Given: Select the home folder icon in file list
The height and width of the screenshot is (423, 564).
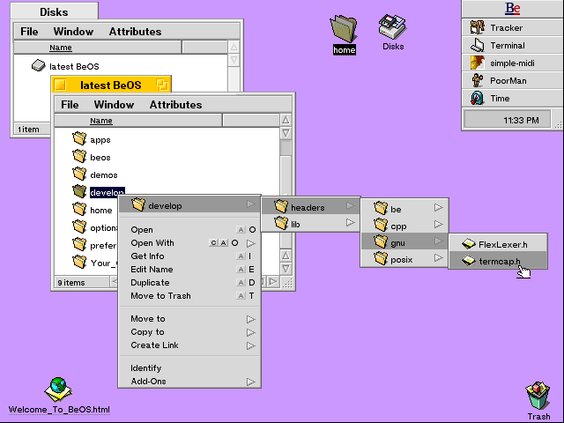Looking at the screenshot, I should [x=79, y=209].
